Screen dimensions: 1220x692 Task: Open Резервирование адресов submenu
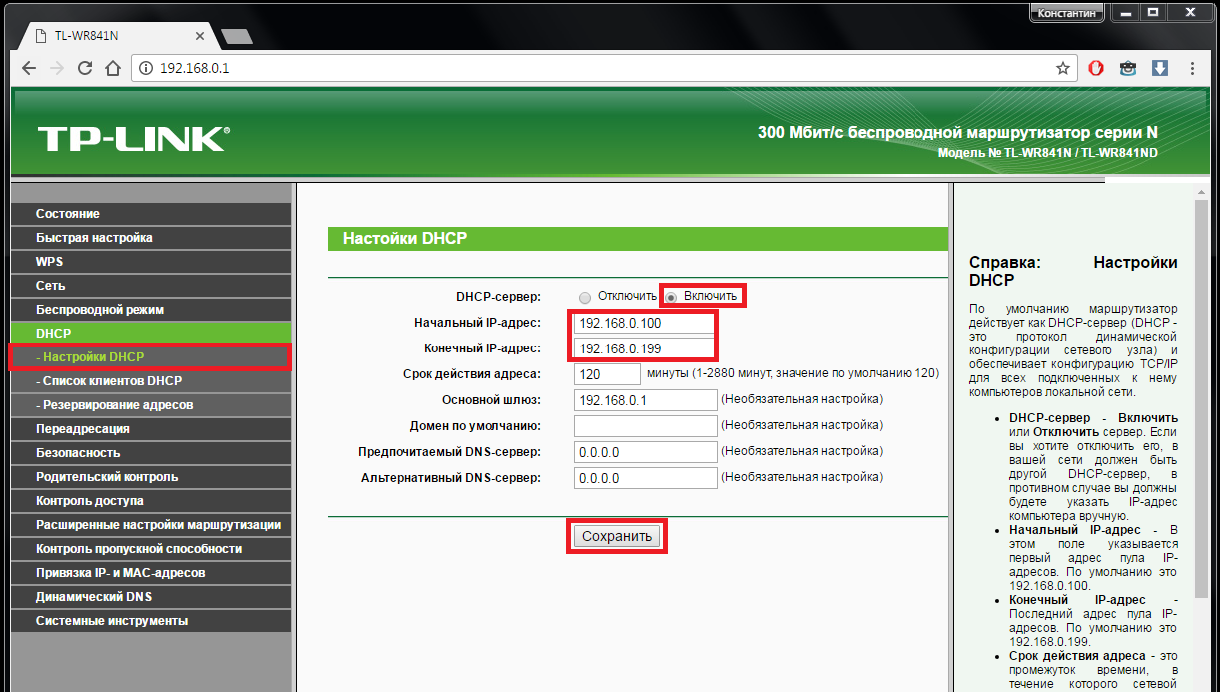click(114, 405)
